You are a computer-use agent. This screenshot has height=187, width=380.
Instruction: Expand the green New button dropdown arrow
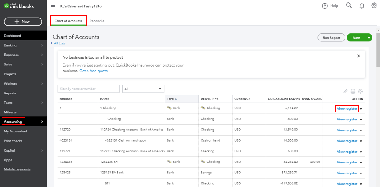click(x=369, y=38)
